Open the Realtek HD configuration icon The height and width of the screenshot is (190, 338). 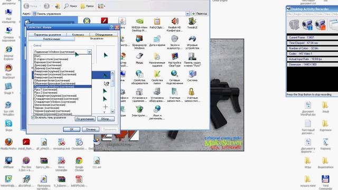[175, 25]
